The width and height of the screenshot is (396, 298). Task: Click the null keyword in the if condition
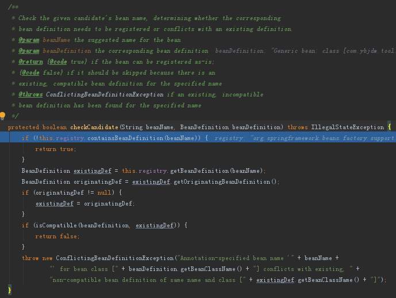104,193
